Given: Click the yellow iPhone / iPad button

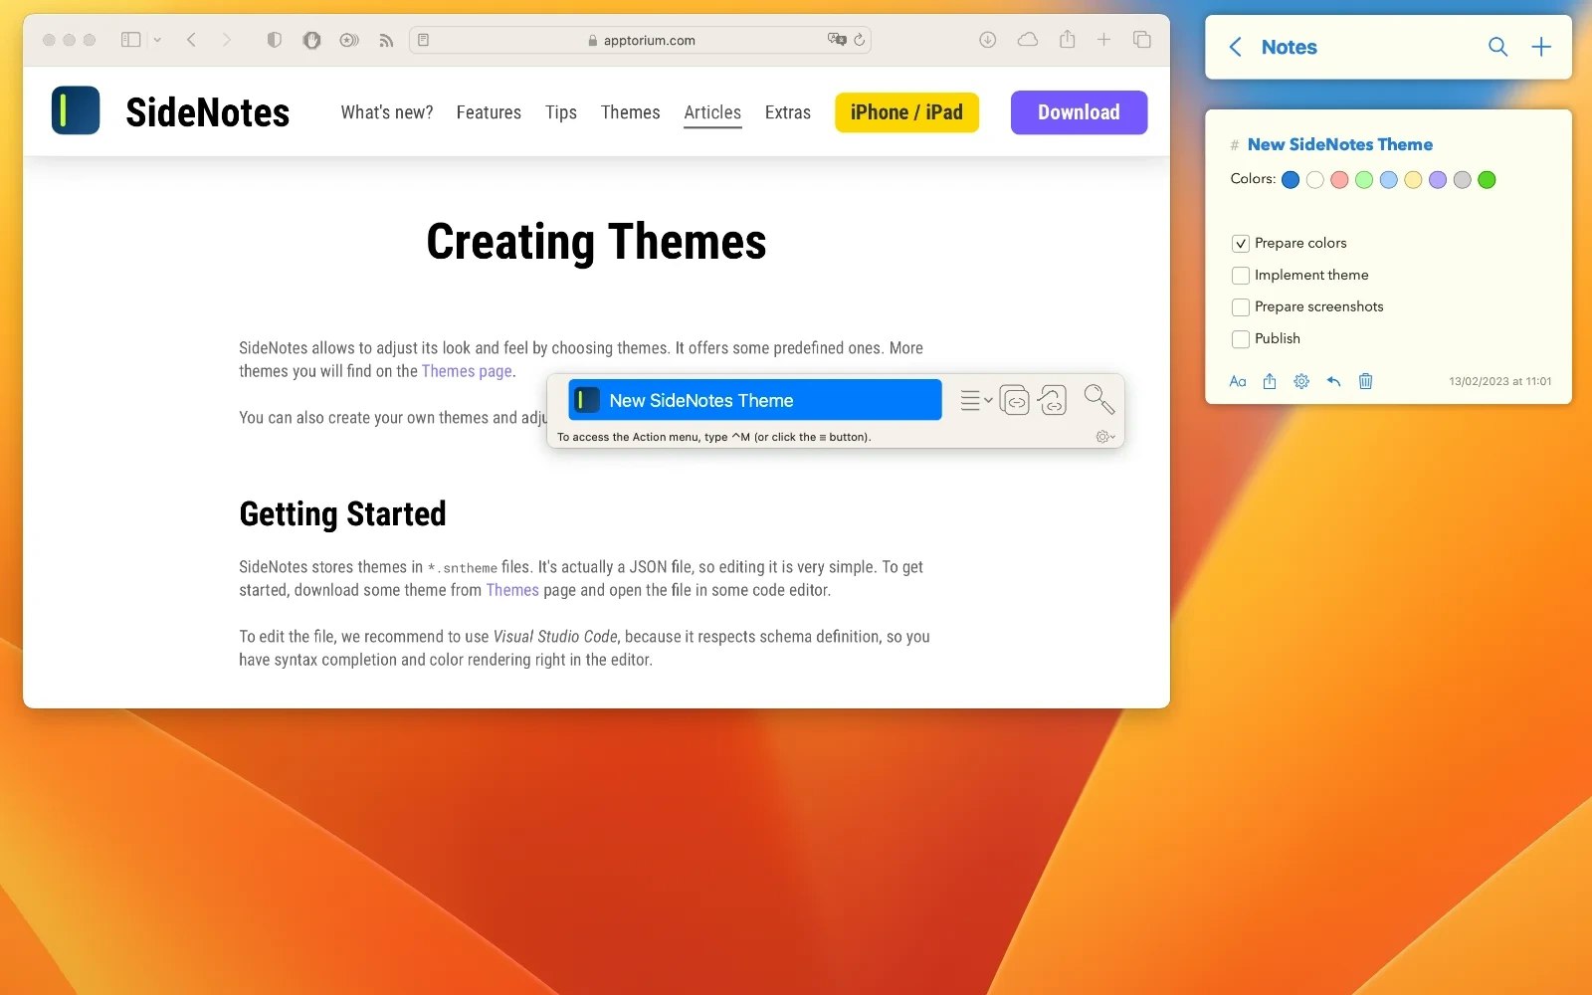Looking at the screenshot, I should pos(906,112).
